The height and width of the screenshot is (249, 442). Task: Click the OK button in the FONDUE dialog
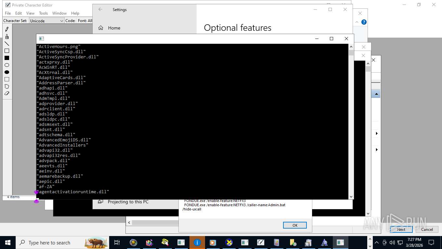(295, 225)
